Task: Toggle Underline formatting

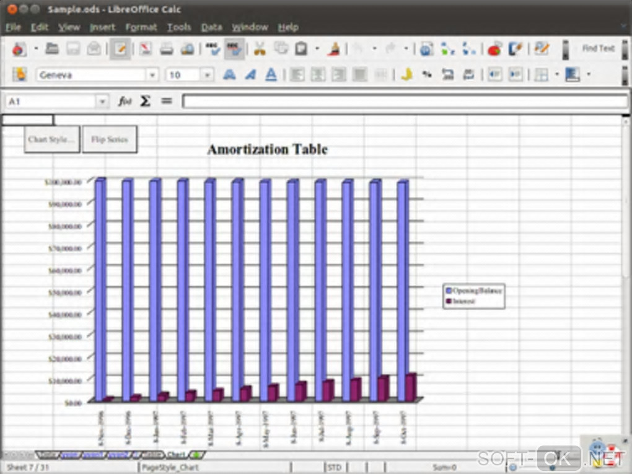Action: click(271, 74)
